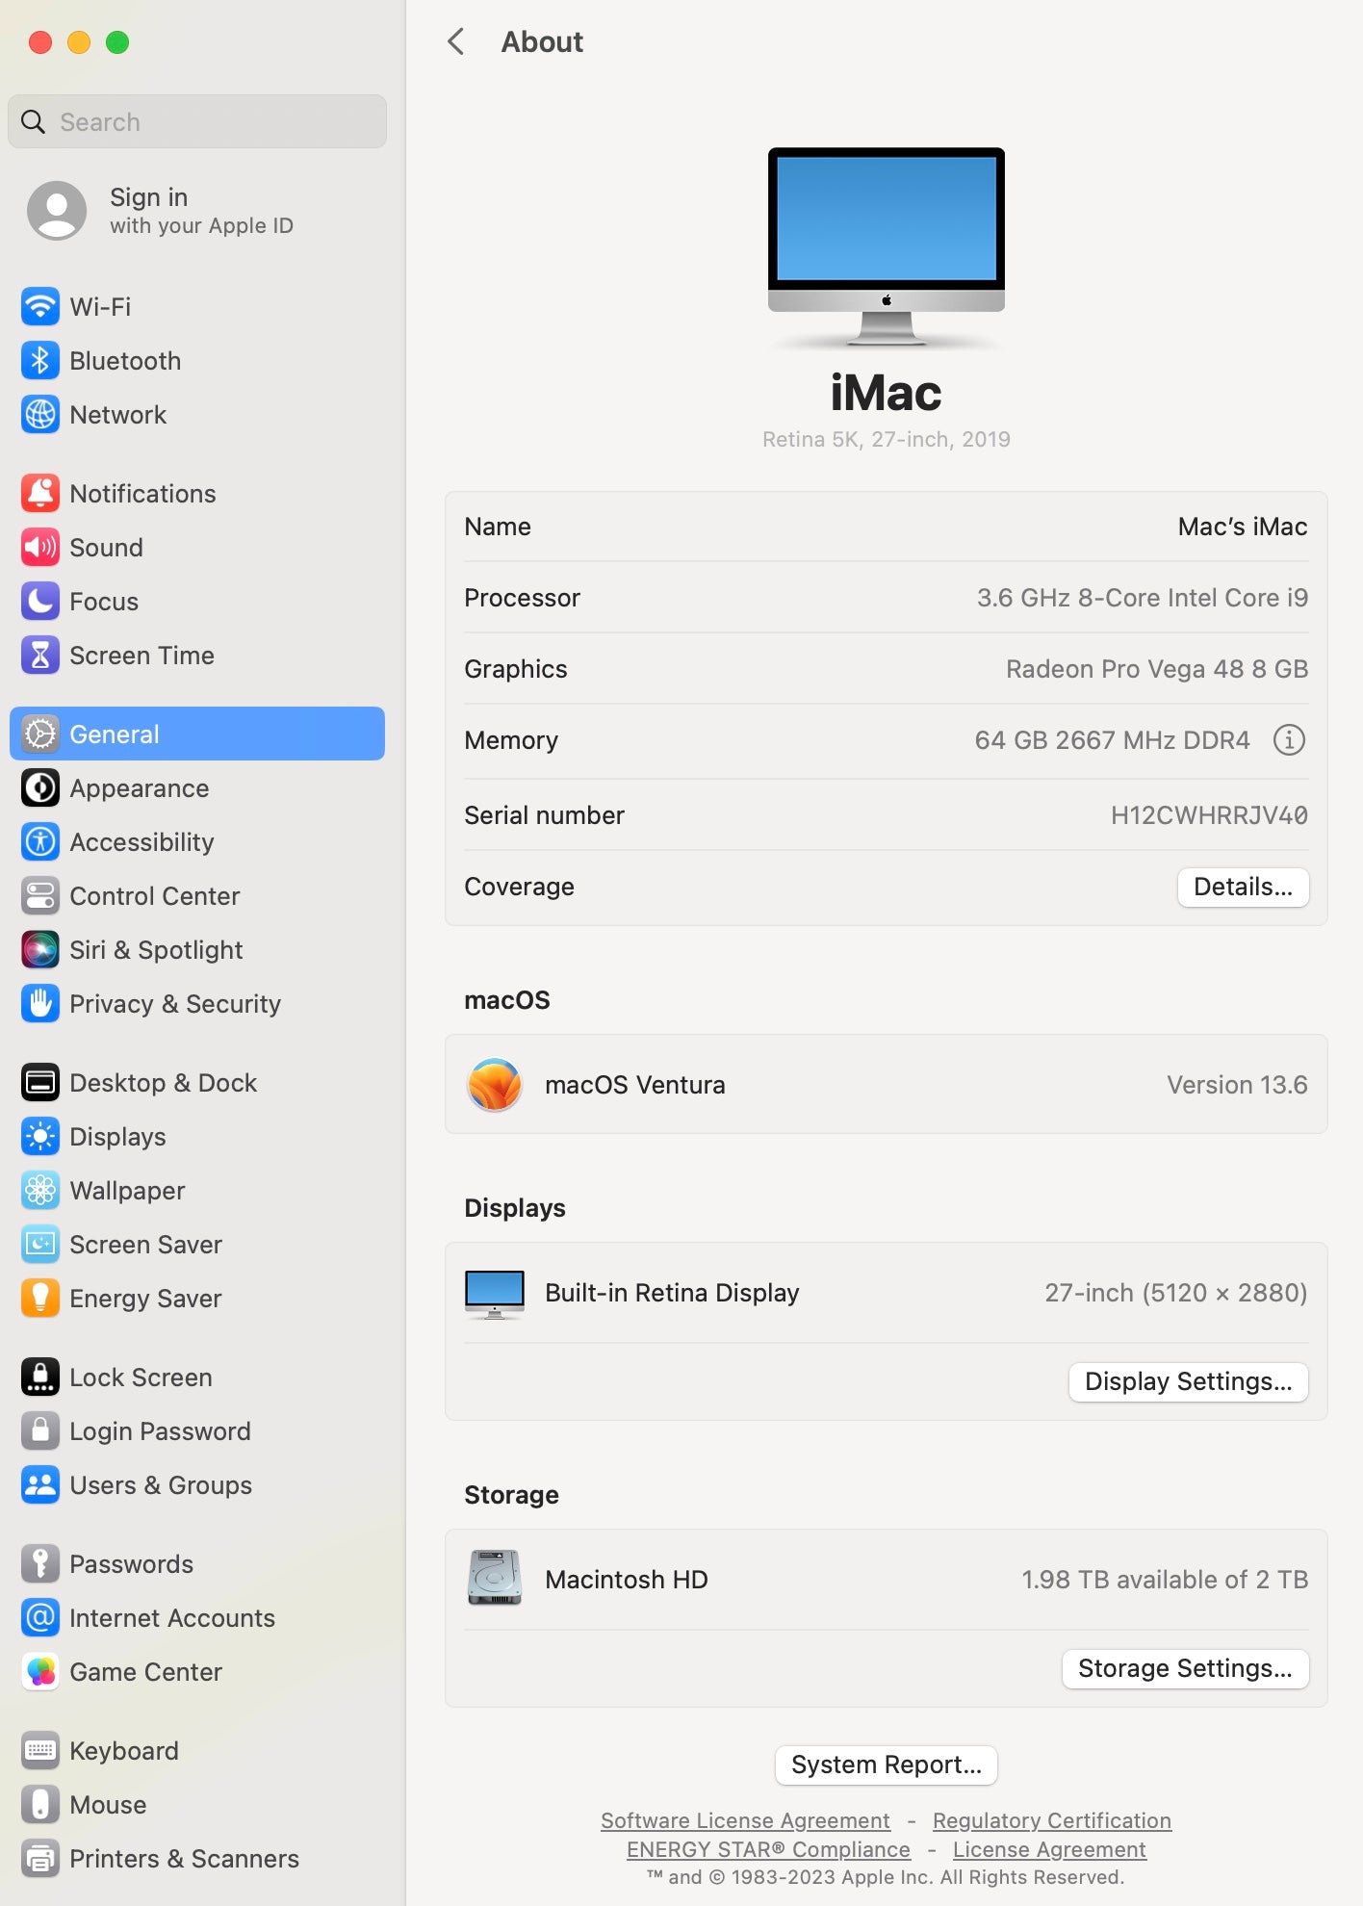The width and height of the screenshot is (1363, 1906).
Task: Open Screen Time hourglass icon
Action: click(40, 656)
